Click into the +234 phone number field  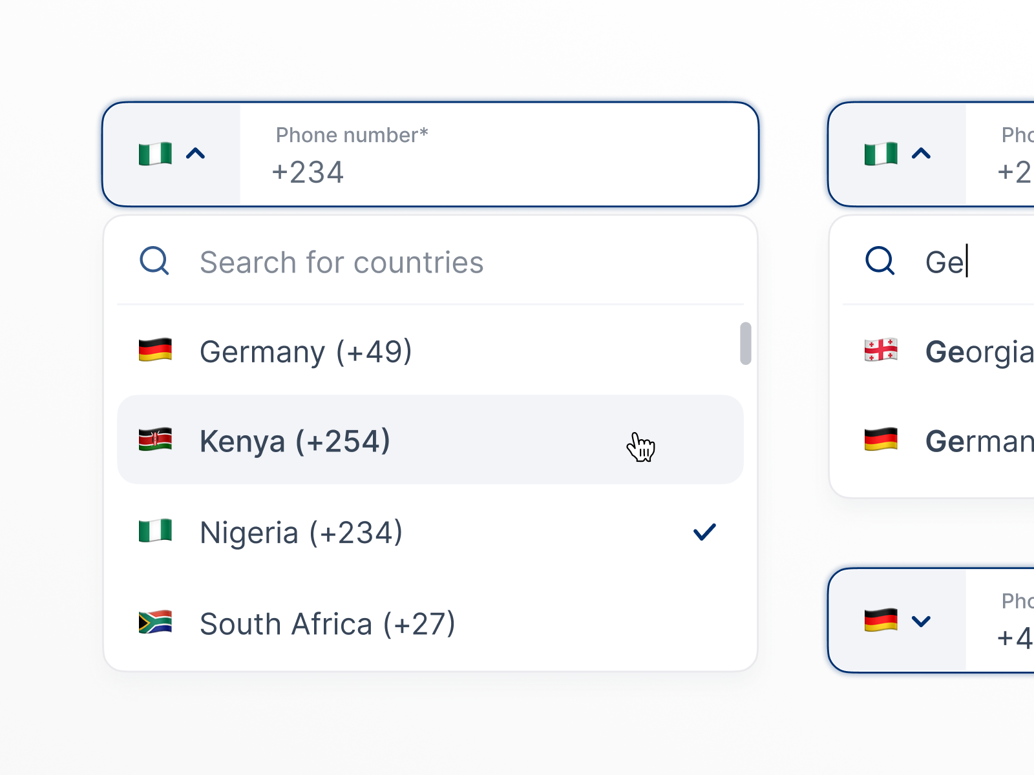pyautogui.click(x=498, y=172)
